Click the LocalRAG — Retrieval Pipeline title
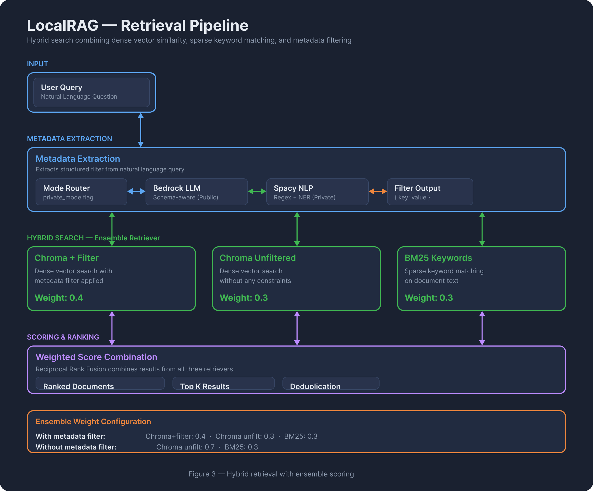 (137, 25)
